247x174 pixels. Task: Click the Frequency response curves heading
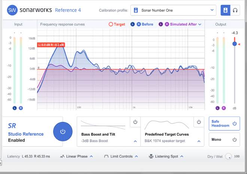pyautogui.click(x=62, y=24)
